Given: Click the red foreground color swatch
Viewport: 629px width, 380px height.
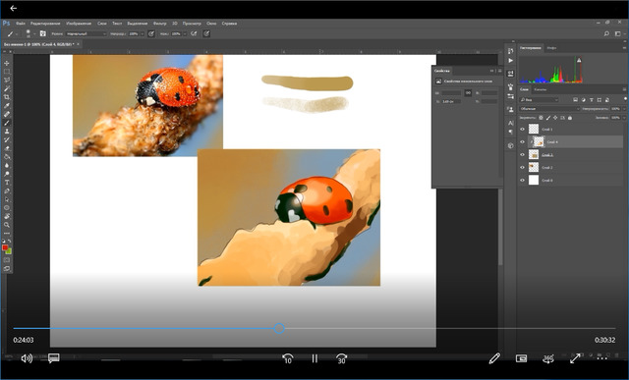Looking at the screenshot, I should [5, 247].
